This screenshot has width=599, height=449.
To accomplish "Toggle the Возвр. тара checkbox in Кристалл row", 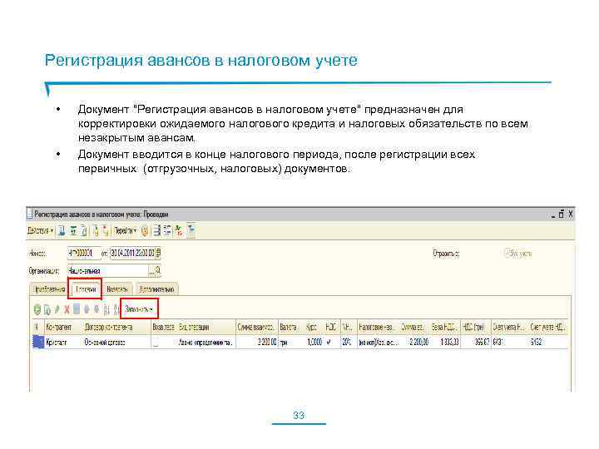I will pos(156,343).
